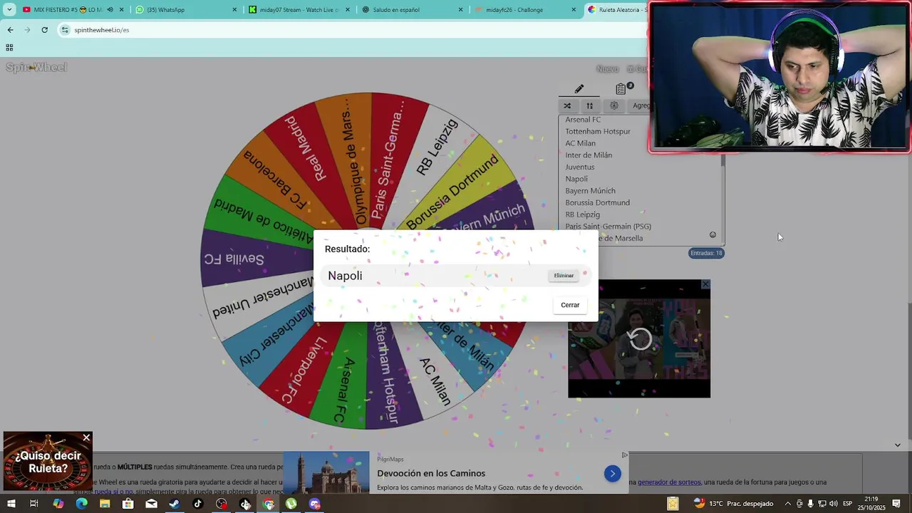Select 'Borussia Dortmund' in the entries list

[x=597, y=202]
